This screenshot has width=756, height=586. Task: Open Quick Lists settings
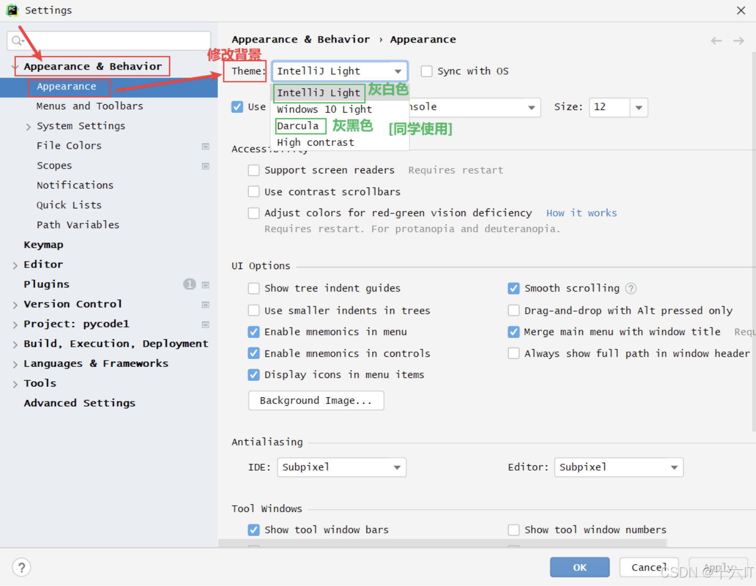pyautogui.click(x=69, y=205)
